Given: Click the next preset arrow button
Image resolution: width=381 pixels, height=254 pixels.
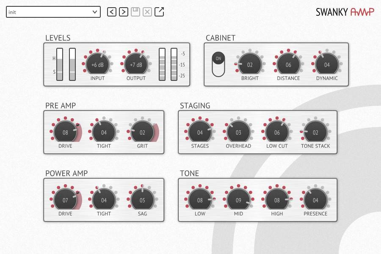Looking at the screenshot, I should 123,12.
